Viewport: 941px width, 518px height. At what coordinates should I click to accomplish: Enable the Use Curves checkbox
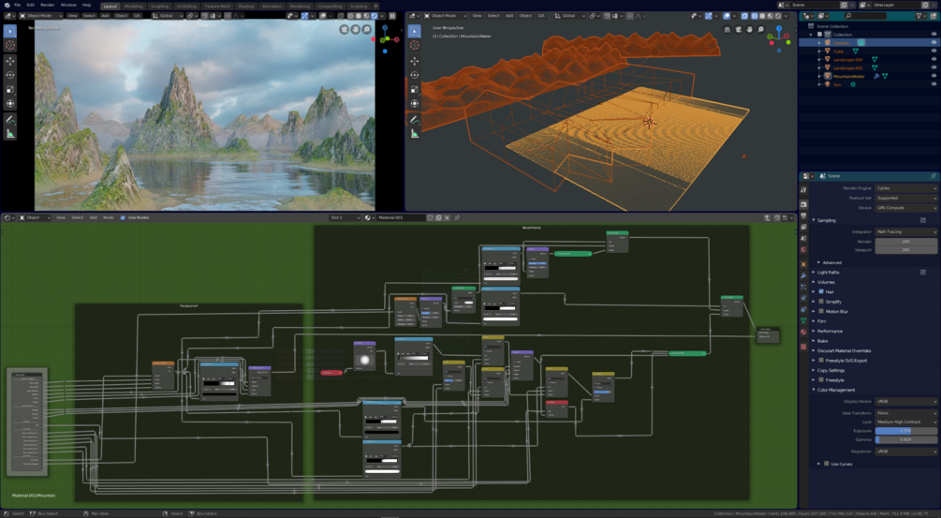click(827, 464)
